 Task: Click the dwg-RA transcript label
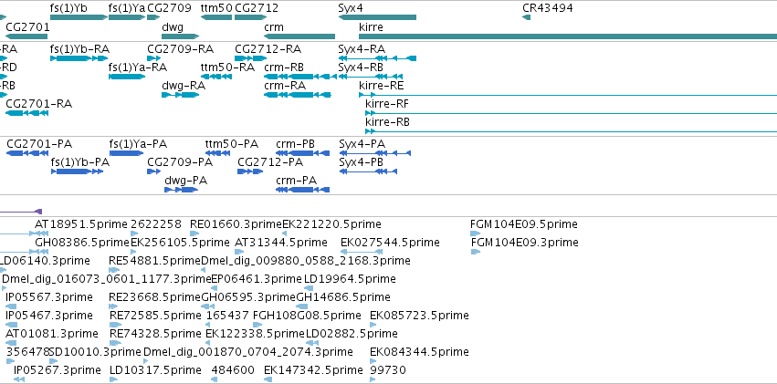click(184, 86)
